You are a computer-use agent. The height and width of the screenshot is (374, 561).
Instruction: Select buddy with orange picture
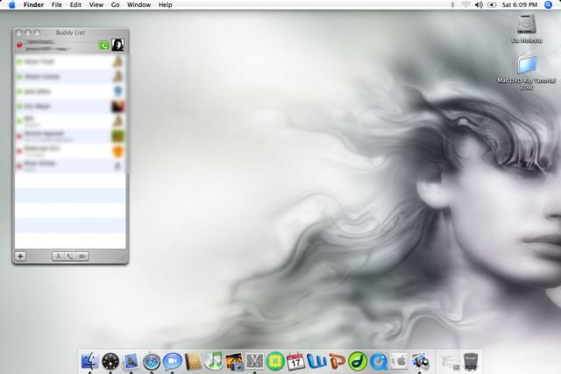click(x=70, y=151)
